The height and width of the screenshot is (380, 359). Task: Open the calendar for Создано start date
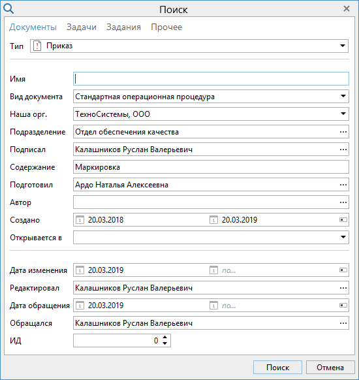(x=80, y=220)
